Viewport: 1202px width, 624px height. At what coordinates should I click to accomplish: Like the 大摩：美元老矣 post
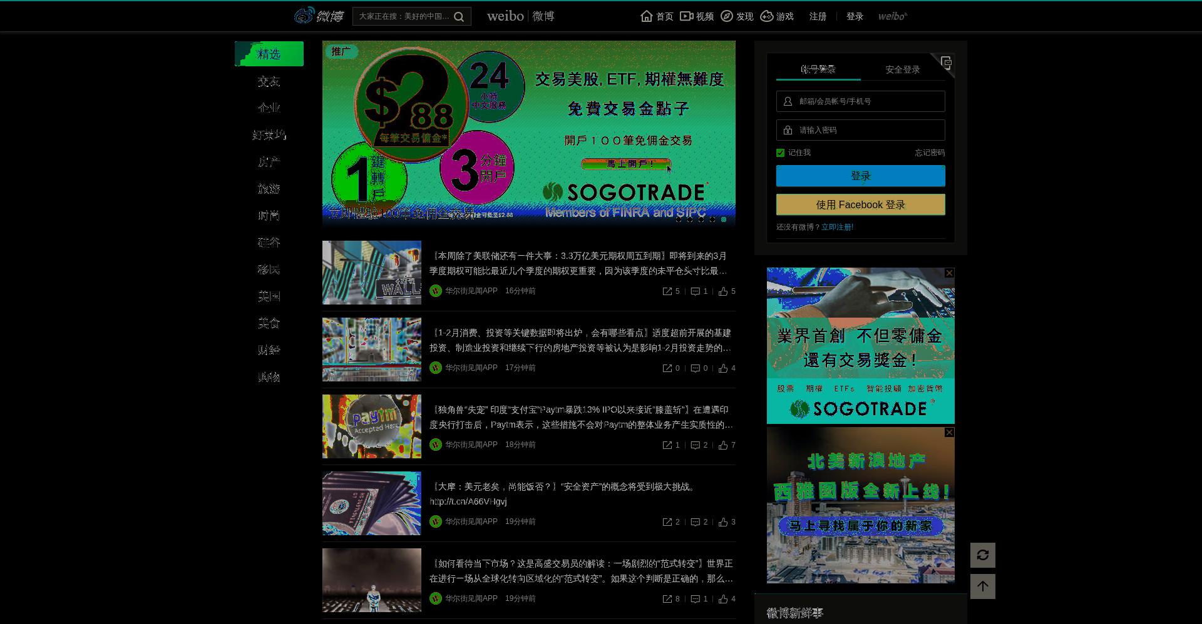(x=723, y=522)
